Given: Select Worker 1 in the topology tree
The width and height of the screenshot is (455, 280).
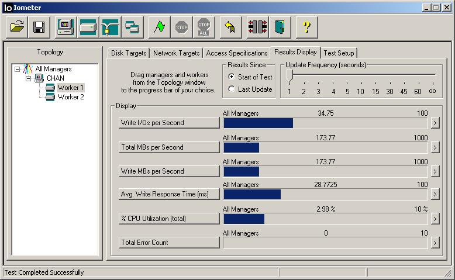Looking at the screenshot, I should [71, 87].
